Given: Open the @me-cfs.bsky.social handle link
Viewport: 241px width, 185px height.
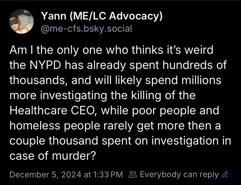Looking at the screenshot, I should 86,29.
